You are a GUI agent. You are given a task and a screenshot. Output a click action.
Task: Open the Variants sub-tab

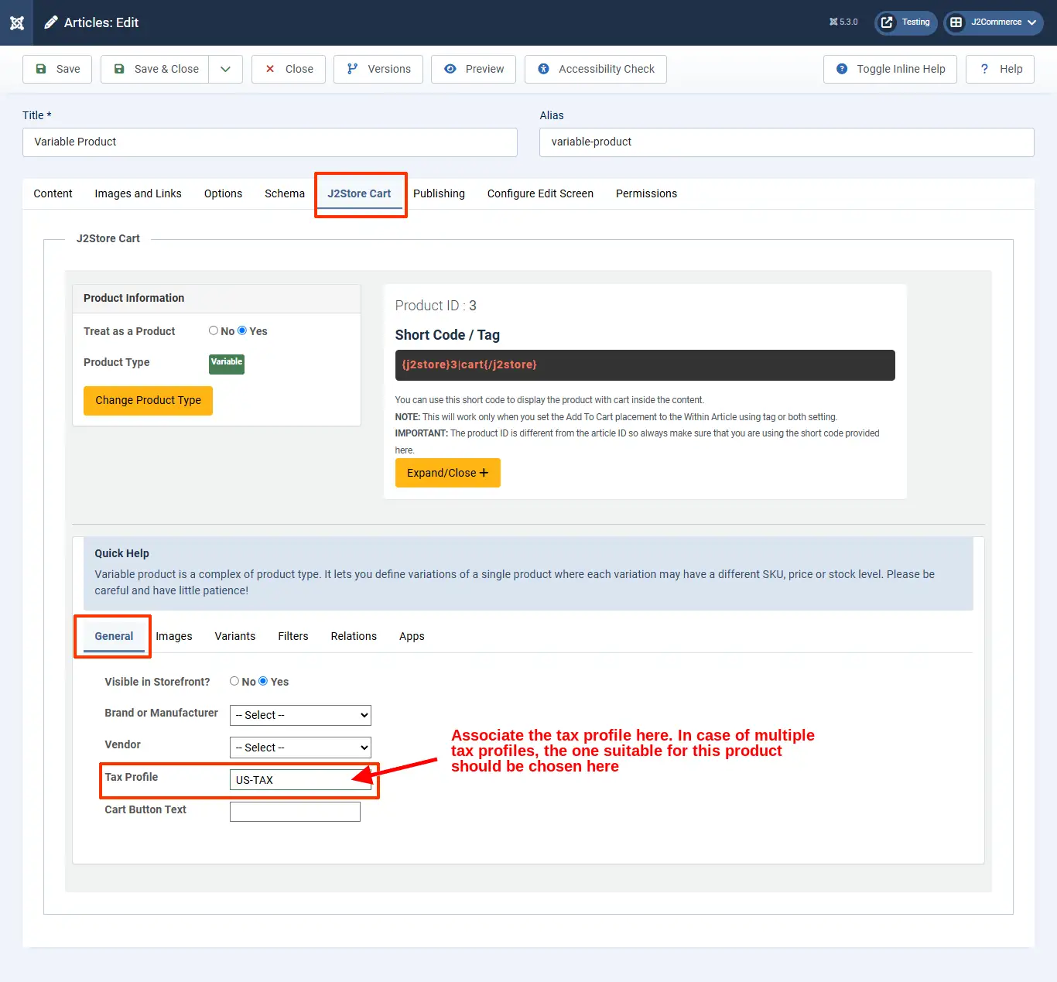coord(235,636)
